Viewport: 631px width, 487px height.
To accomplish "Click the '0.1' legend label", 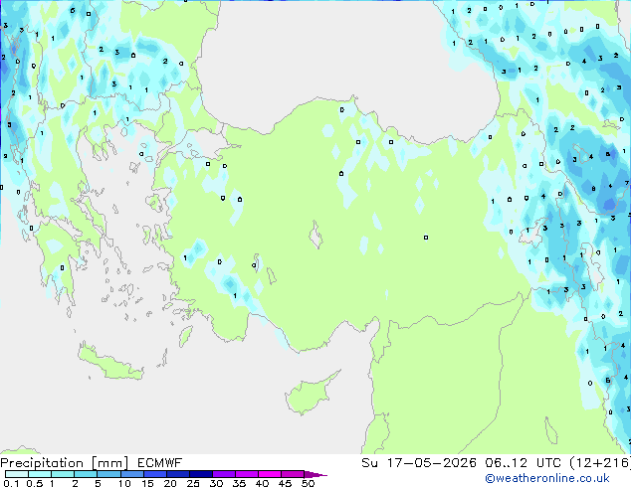I will pos(11,483).
